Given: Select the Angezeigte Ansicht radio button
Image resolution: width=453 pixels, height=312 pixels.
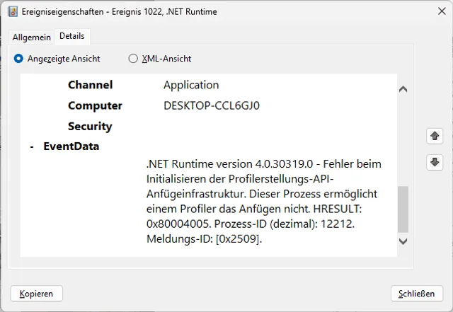Looking at the screenshot, I should click(19, 59).
